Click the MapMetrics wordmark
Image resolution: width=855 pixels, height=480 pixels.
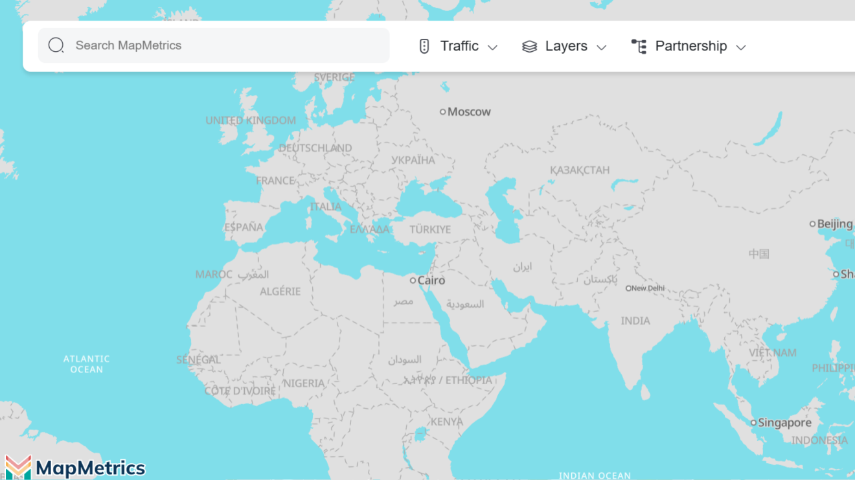91,466
